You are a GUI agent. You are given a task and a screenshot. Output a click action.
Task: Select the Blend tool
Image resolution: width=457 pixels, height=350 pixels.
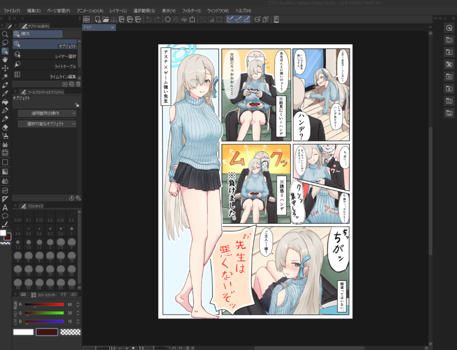(x=5, y=181)
